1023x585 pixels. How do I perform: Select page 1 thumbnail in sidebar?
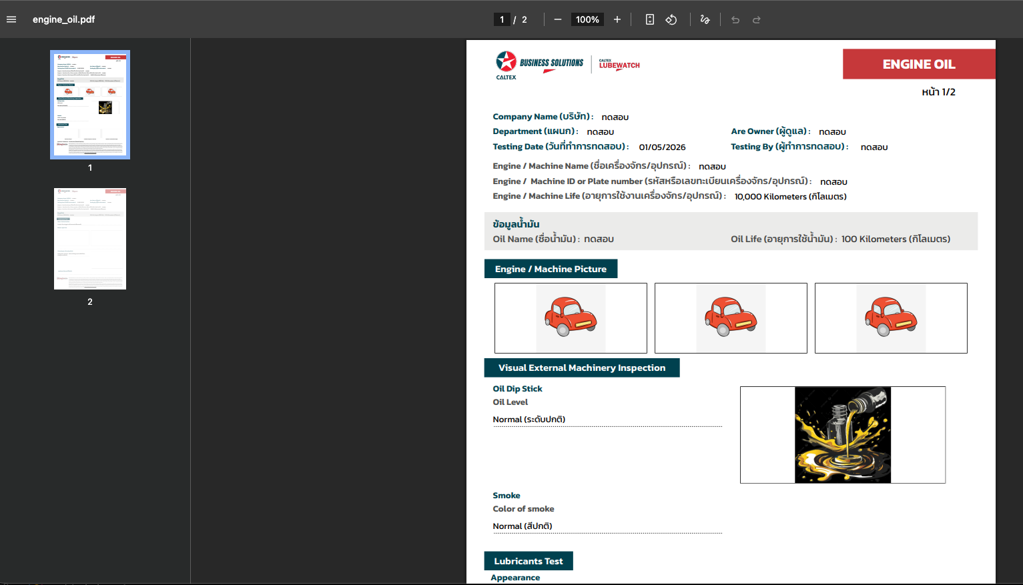tap(90, 105)
